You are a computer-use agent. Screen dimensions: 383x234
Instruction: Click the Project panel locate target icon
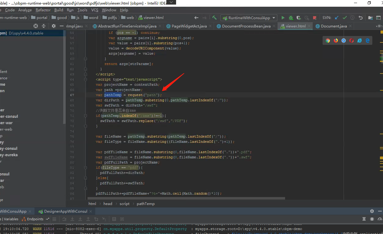(x=36, y=26)
